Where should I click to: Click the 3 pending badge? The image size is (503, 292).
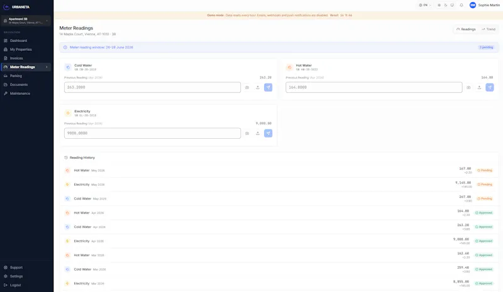pyautogui.click(x=486, y=48)
